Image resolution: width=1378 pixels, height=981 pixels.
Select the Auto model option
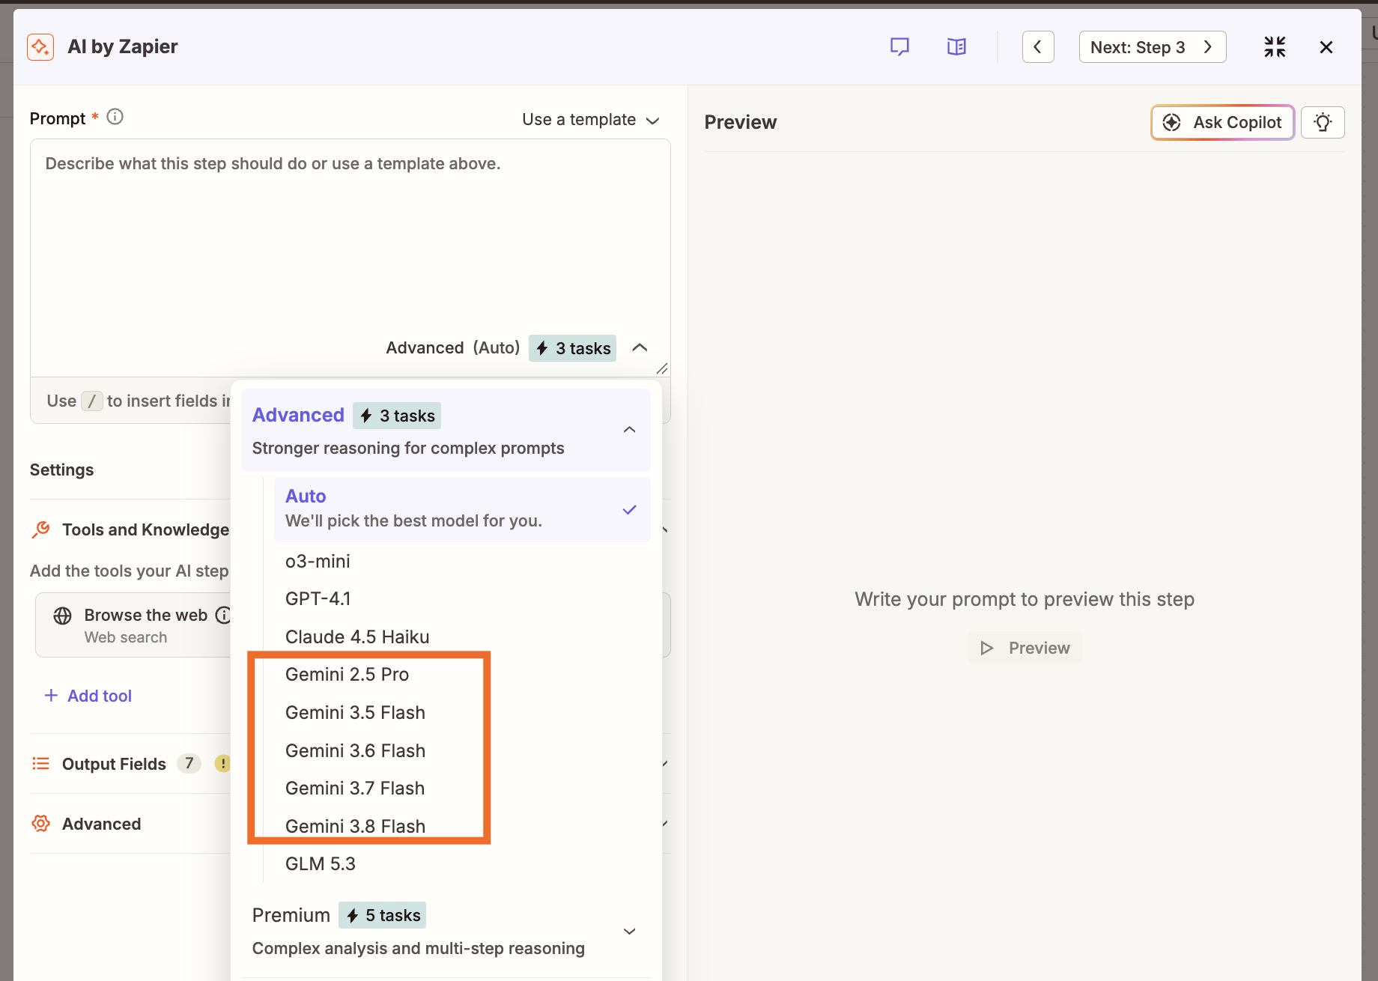tap(461, 508)
